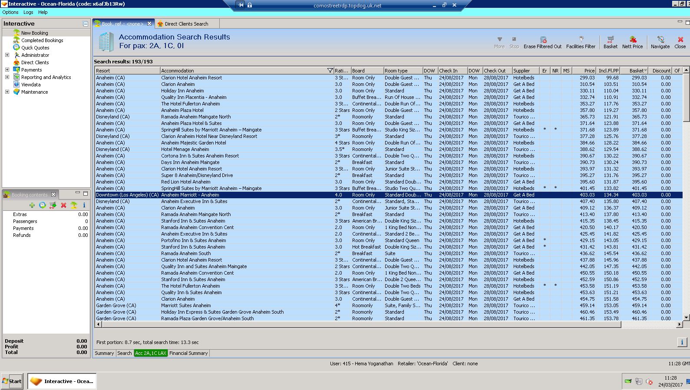Open the Financial Summary tab

click(188, 353)
